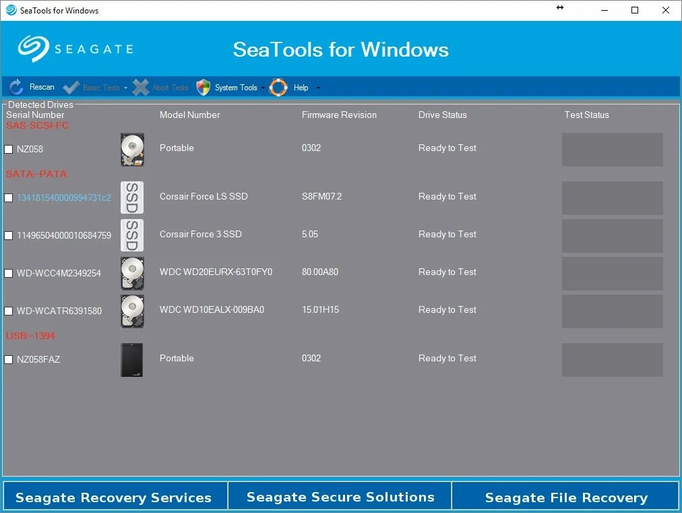This screenshot has width=682, height=513.
Task: Open Seagate File Recovery
Action: click(565, 496)
